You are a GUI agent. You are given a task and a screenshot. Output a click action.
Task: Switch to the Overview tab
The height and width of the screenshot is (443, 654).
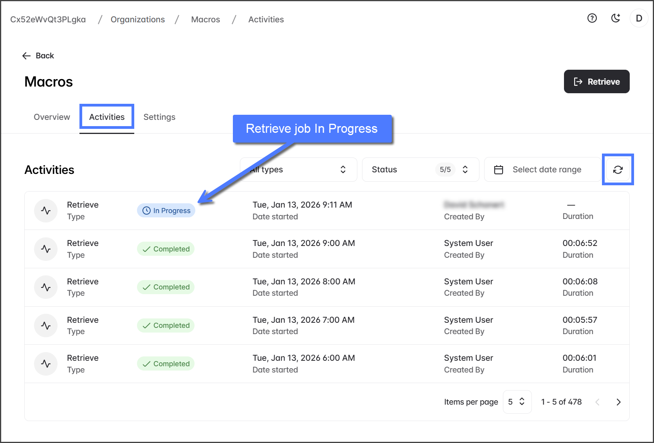(x=52, y=117)
